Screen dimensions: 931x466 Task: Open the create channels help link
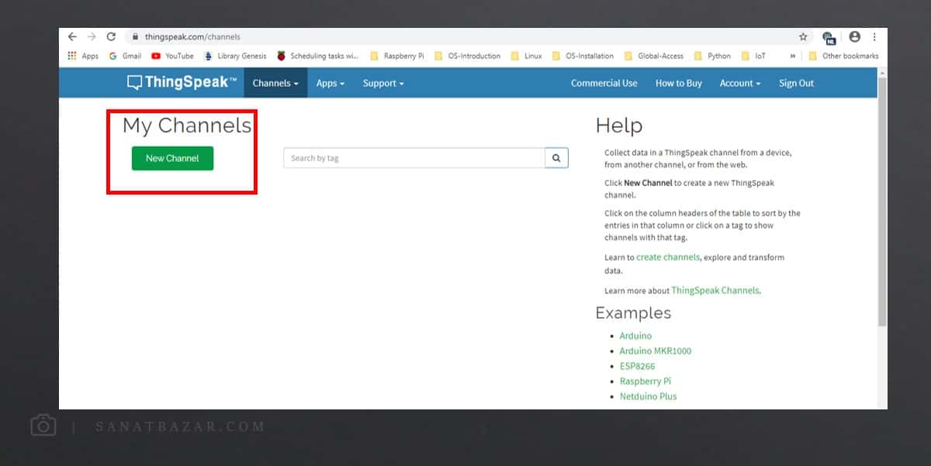pos(668,257)
